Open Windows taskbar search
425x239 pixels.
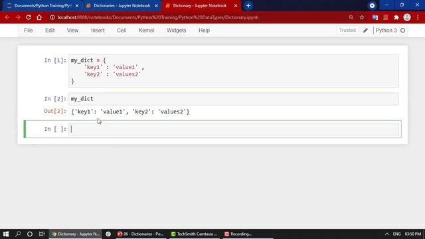click(x=18, y=234)
